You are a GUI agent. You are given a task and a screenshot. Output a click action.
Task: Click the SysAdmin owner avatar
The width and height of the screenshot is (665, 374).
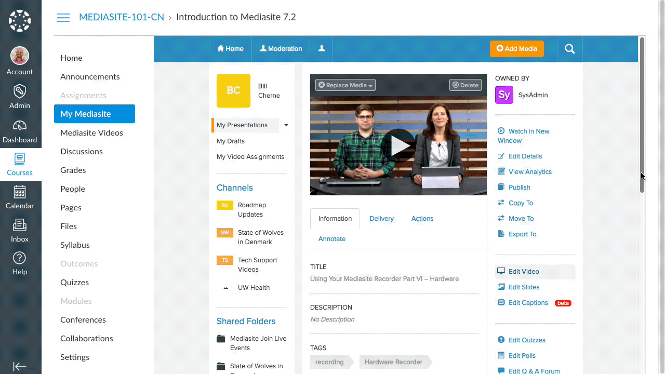504,95
